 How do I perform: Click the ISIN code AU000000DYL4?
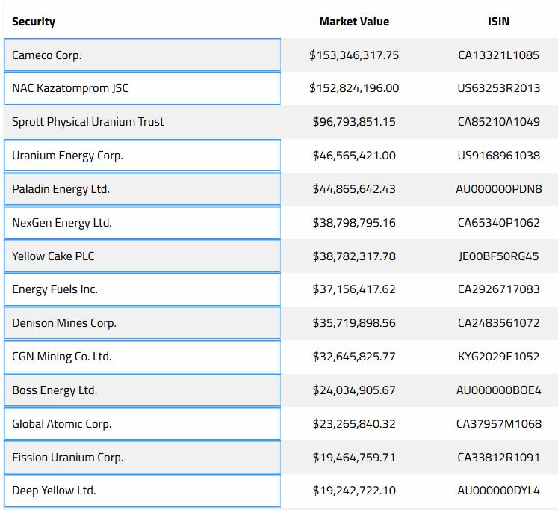pos(498,491)
